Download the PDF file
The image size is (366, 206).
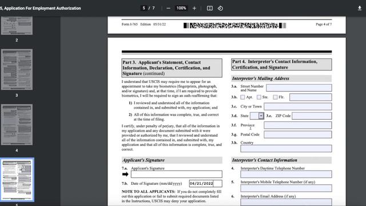[360, 8]
